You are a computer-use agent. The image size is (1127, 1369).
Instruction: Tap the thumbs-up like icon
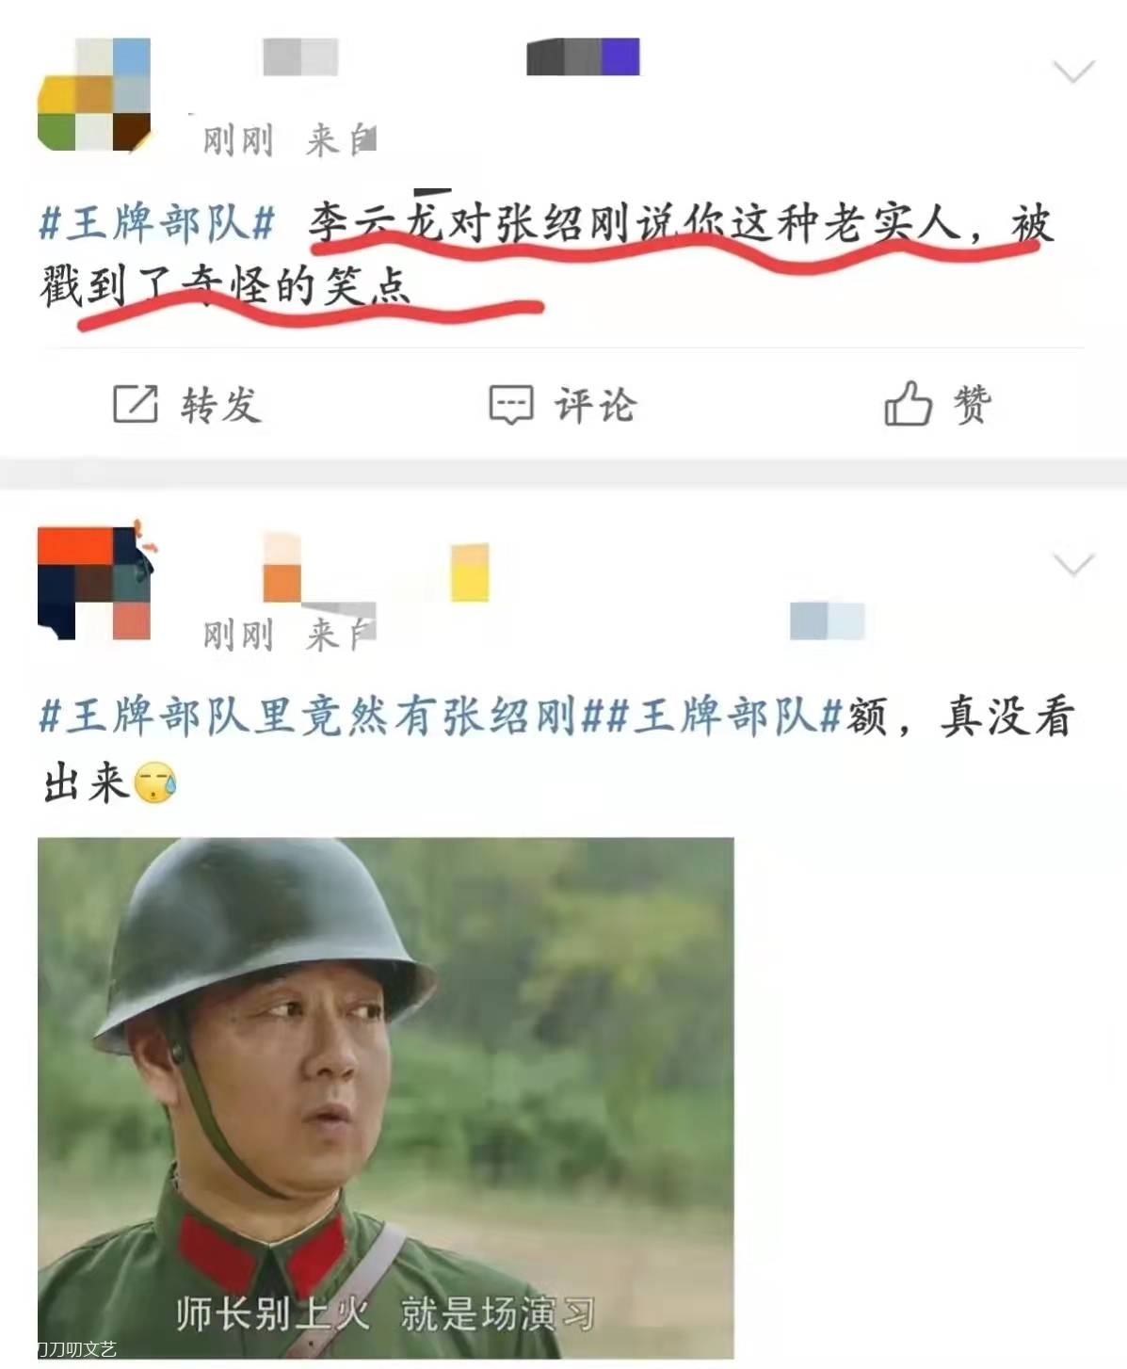click(908, 403)
